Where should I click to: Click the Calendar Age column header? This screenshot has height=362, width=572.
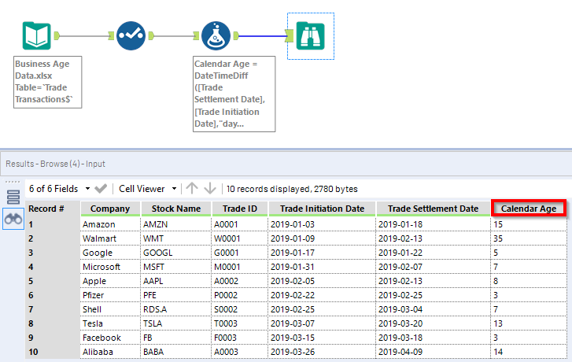pos(529,209)
